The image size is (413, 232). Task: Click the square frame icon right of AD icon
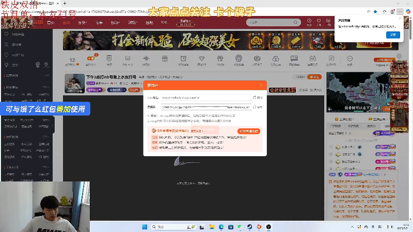pyautogui.click(x=331, y=58)
